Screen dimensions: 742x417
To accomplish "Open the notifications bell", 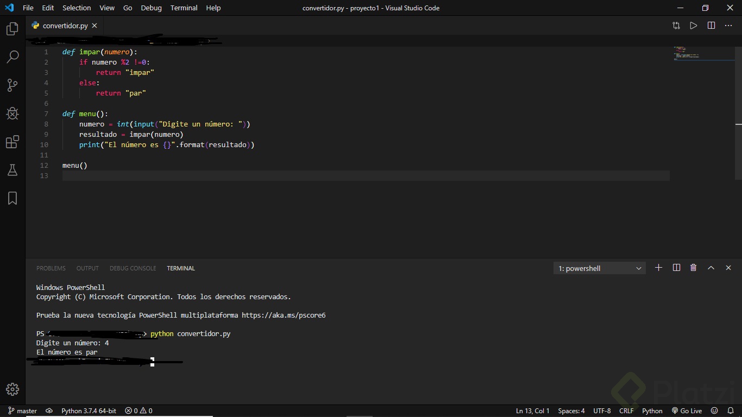I will [x=731, y=411].
